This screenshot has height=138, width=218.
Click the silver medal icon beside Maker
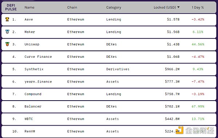(7, 32)
